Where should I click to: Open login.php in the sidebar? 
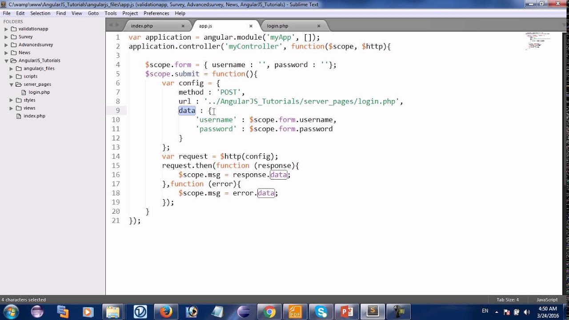pyautogui.click(x=39, y=92)
